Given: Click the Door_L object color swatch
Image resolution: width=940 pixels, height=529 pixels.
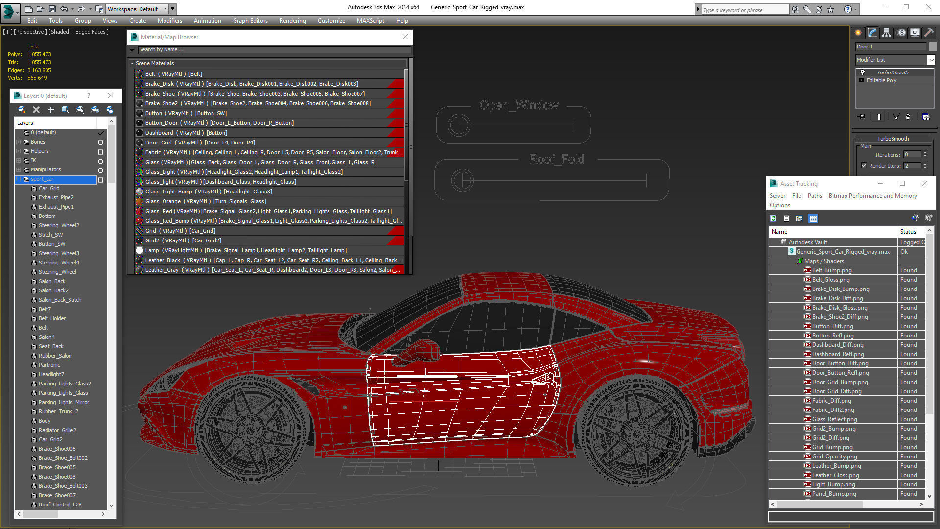Looking at the screenshot, I should click(x=933, y=47).
